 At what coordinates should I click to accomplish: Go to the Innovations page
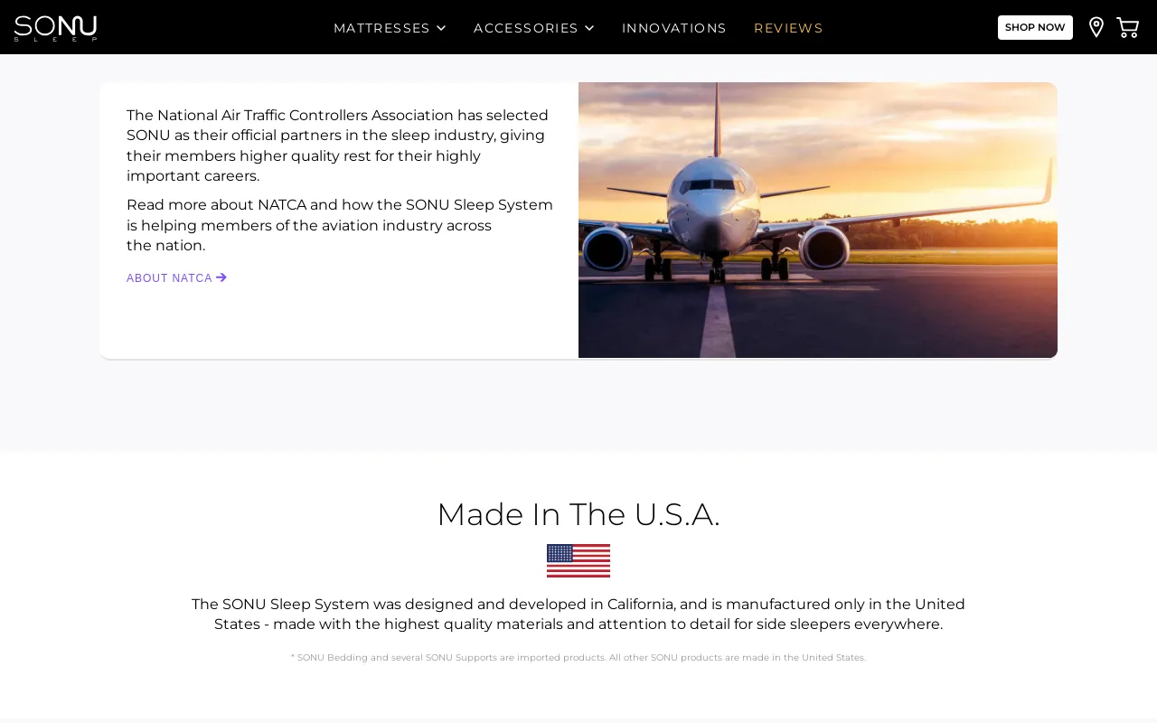click(x=674, y=28)
